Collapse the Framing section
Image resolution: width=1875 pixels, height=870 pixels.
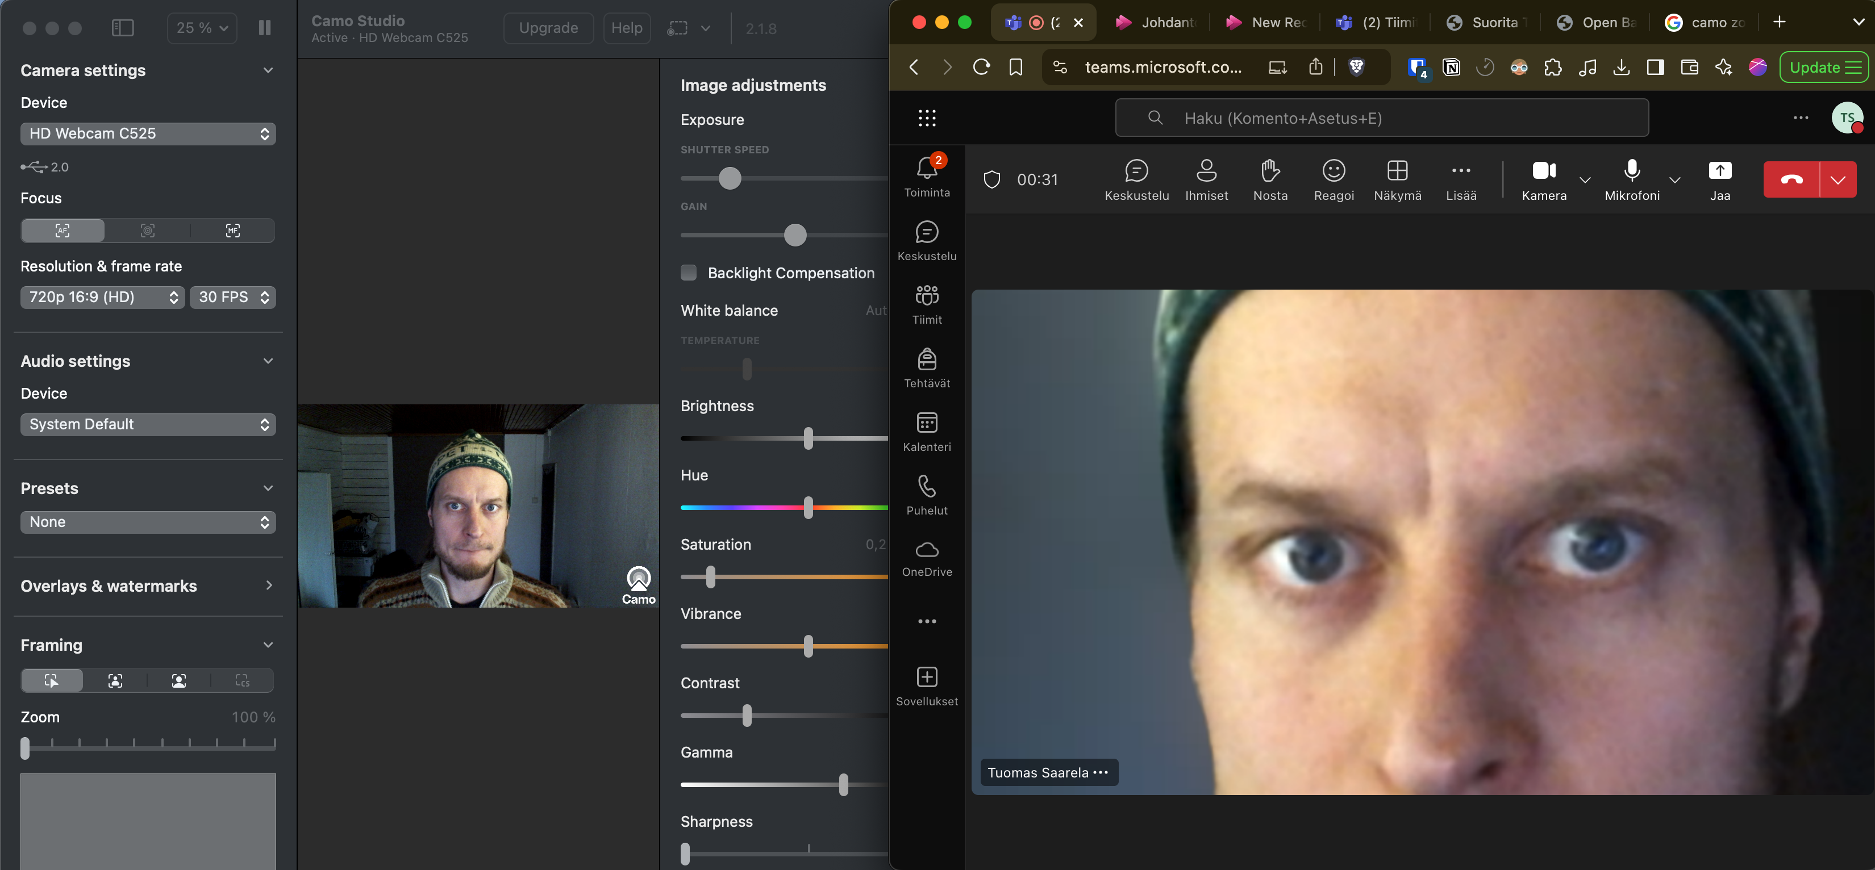[268, 645]
